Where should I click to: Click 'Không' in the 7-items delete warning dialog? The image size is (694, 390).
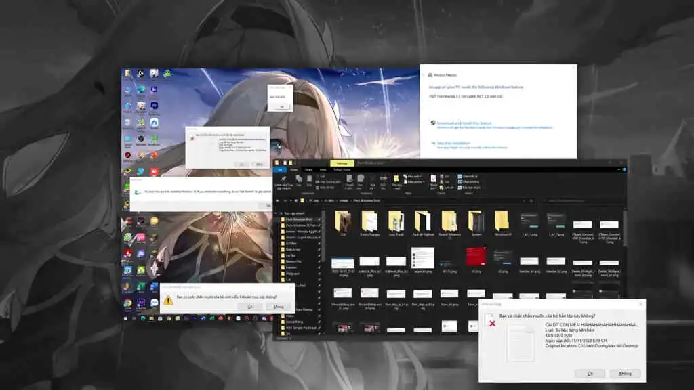(x=278, y=307)
